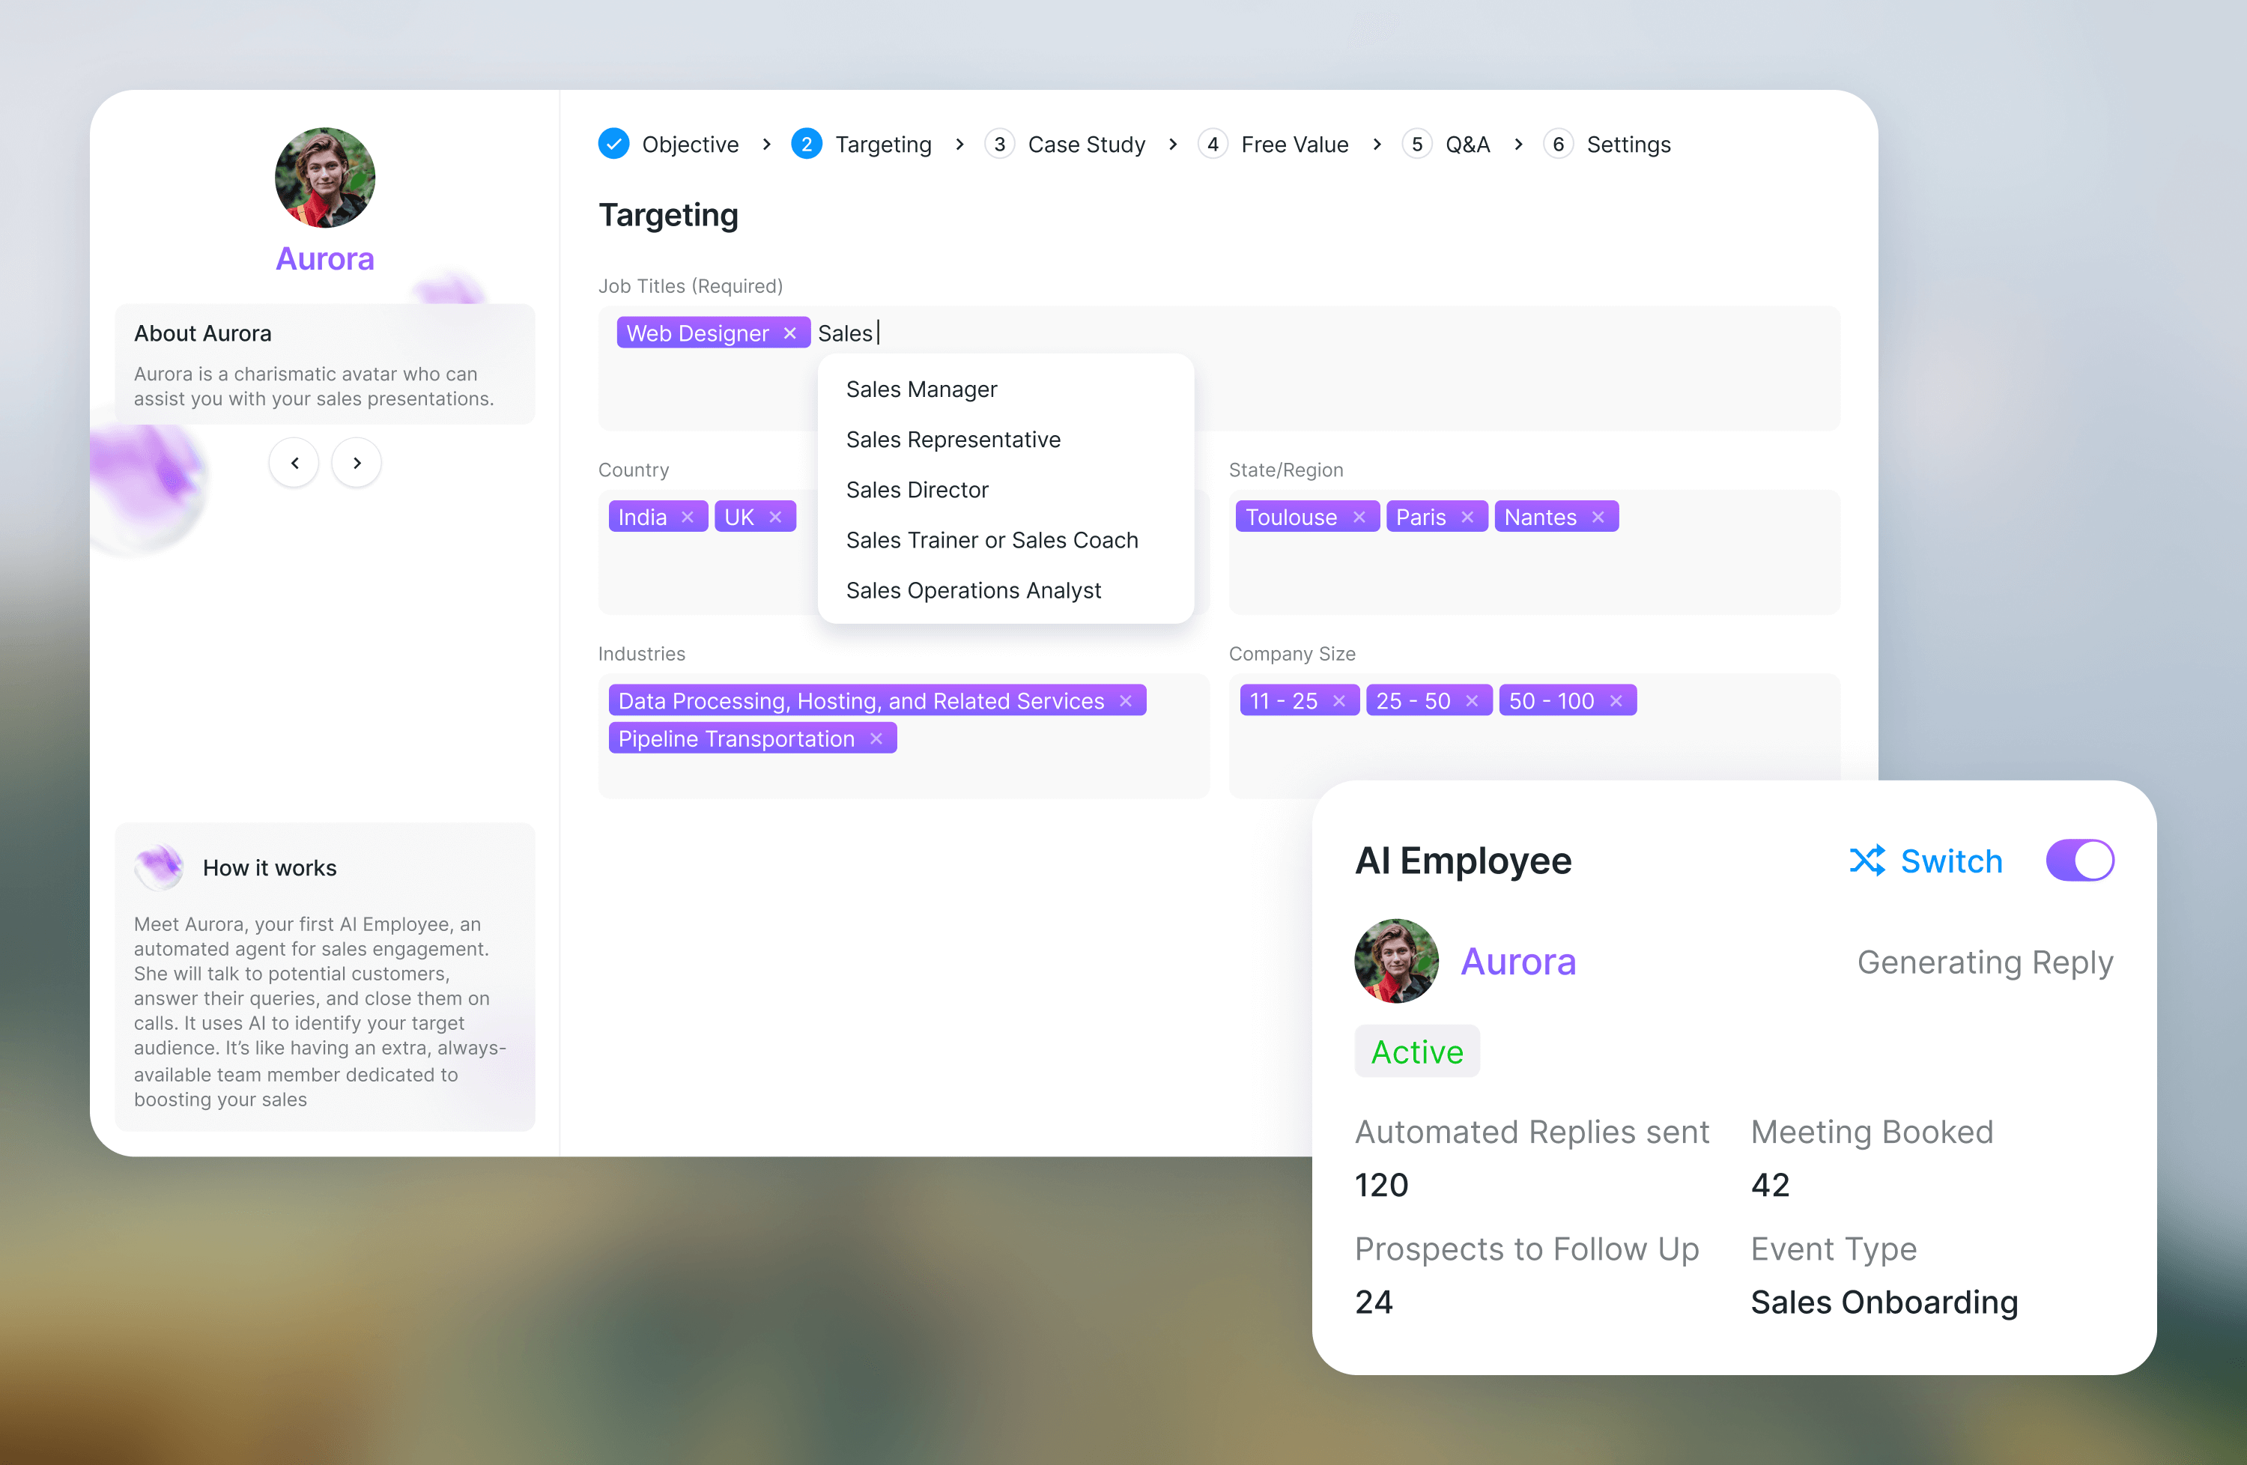Delete the 25 - 50 company size tag

click(1472, 701)
